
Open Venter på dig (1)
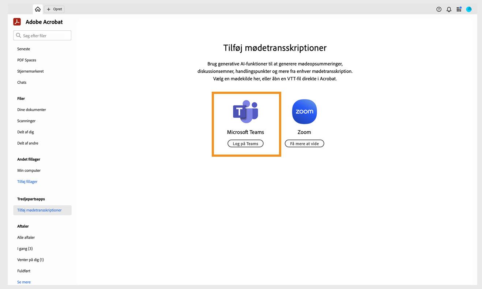30,260
